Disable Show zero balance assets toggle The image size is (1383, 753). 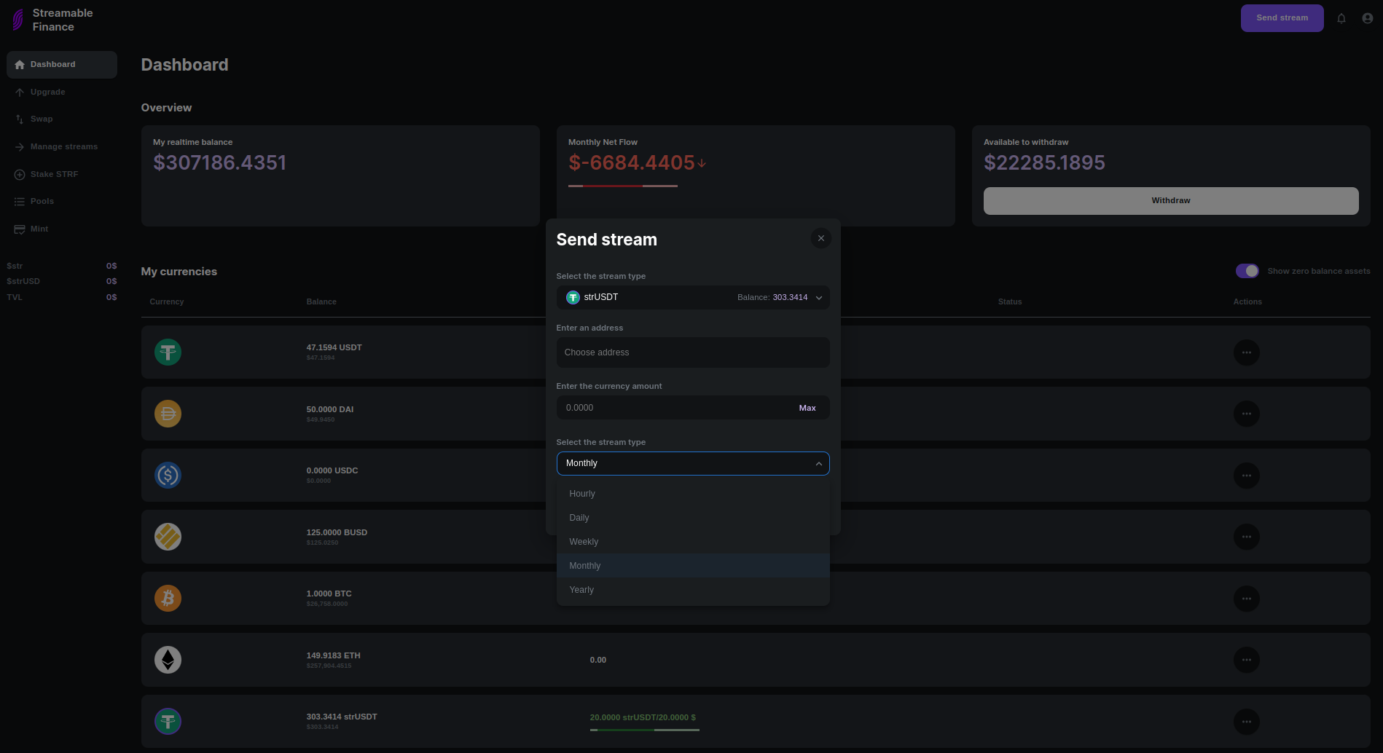(1247, 271)
